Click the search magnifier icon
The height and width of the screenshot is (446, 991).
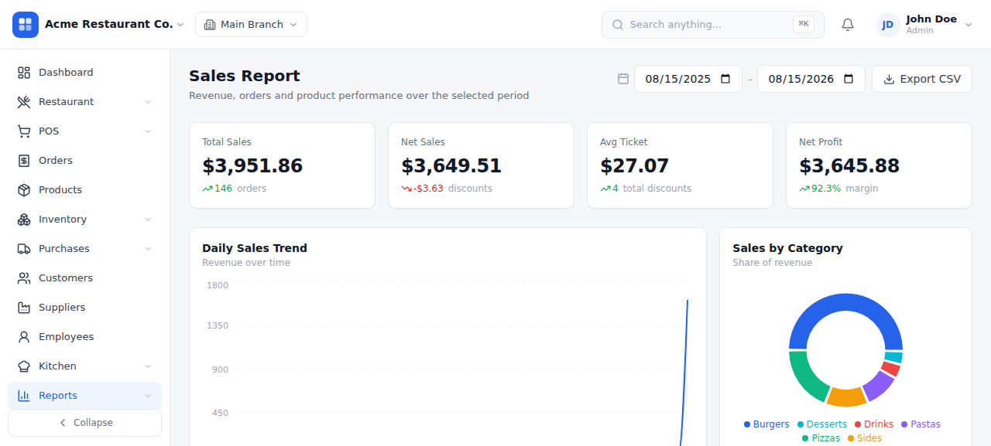618,25
